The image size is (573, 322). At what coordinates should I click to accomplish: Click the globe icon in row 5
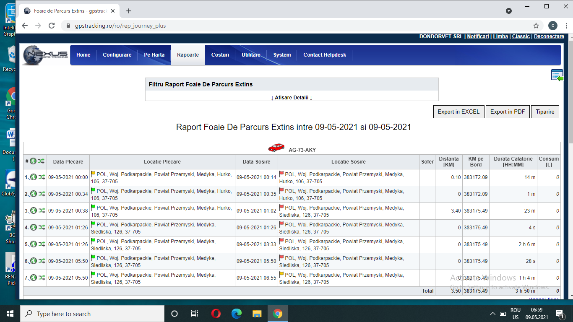34,244
